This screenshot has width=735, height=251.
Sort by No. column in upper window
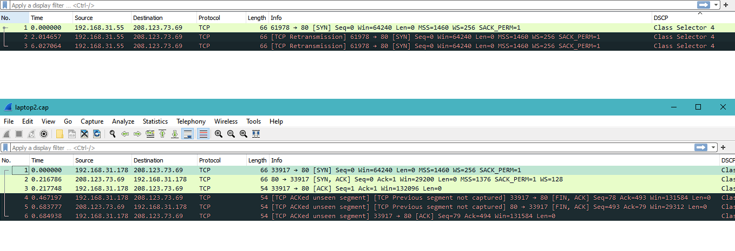(14, 18)
